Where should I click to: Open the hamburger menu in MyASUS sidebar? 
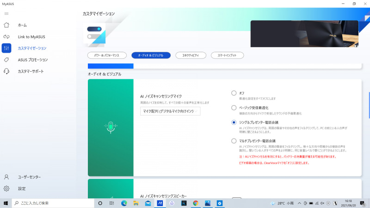[x=6, y=14]
